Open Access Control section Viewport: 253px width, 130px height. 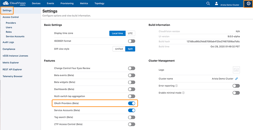click(11, 17)
